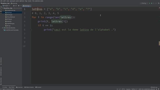
Task: Open the Refactor menu
Action: [22, 1]
